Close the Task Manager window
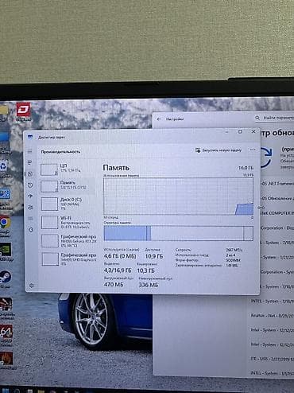This screenshot has width=294, height=393. tap(253, 131)
